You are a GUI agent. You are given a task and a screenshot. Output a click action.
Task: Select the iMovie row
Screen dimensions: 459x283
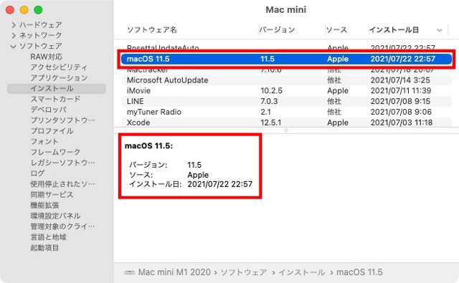(286, 90)
